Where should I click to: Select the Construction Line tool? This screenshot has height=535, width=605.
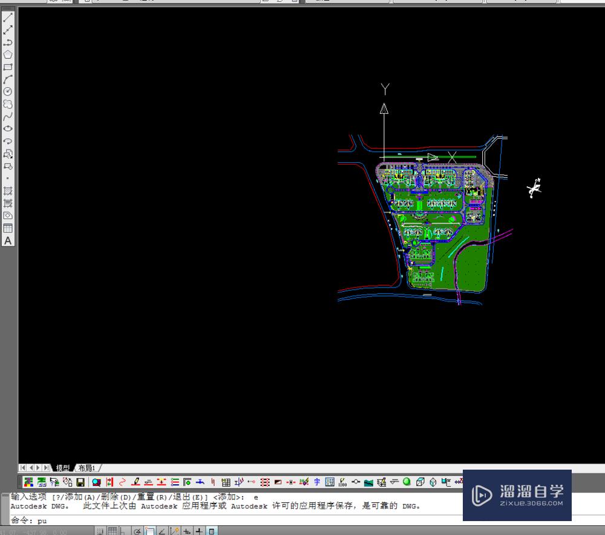pyautogui.click(x=8, y=30)
